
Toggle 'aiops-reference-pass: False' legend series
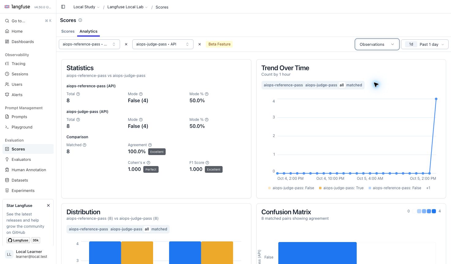[395, 188]
